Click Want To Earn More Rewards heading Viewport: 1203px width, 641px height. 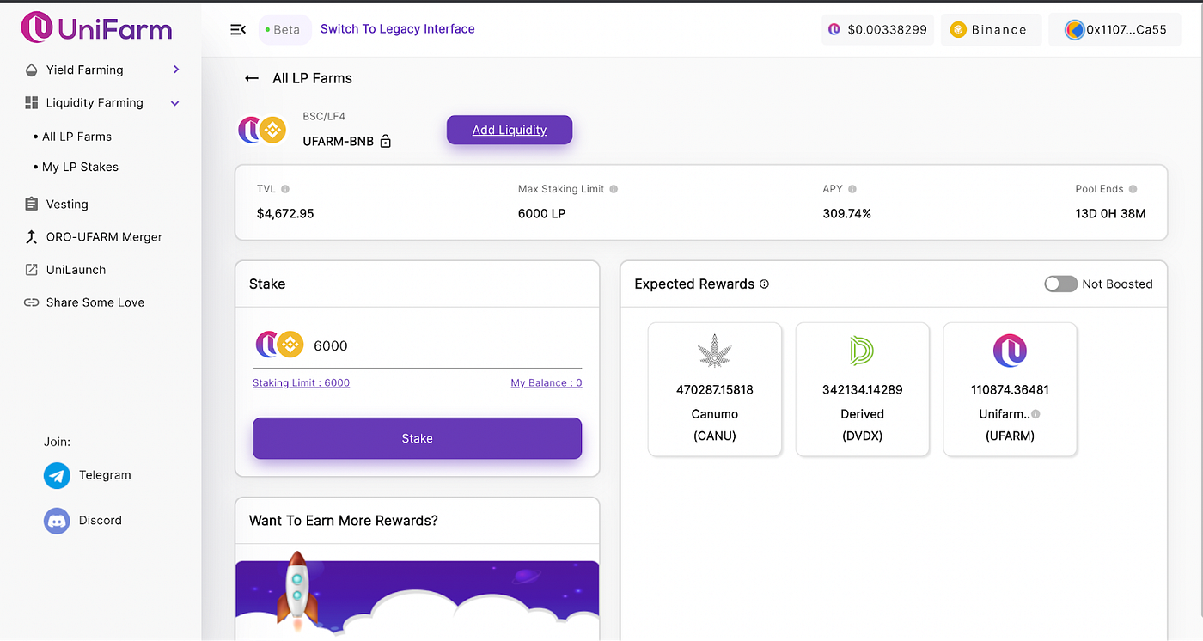343,521
